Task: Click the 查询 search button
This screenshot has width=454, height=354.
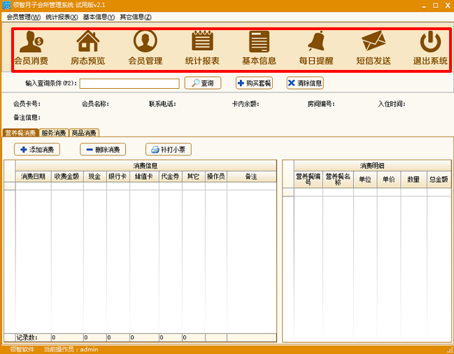Action: [203, 83]
